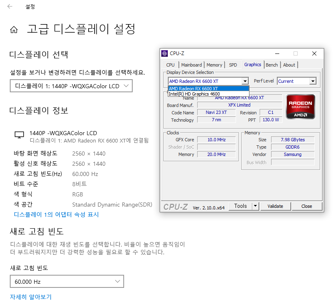Open the '자세히 알아보기' learn more link
This screenshot has height=305, width=336.
coord(31,297)
